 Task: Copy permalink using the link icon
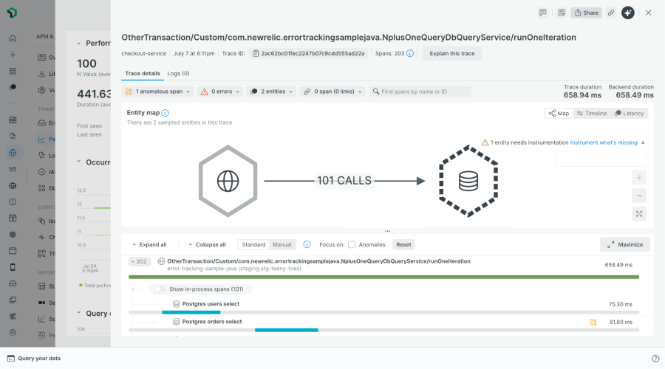click(611, 13)
